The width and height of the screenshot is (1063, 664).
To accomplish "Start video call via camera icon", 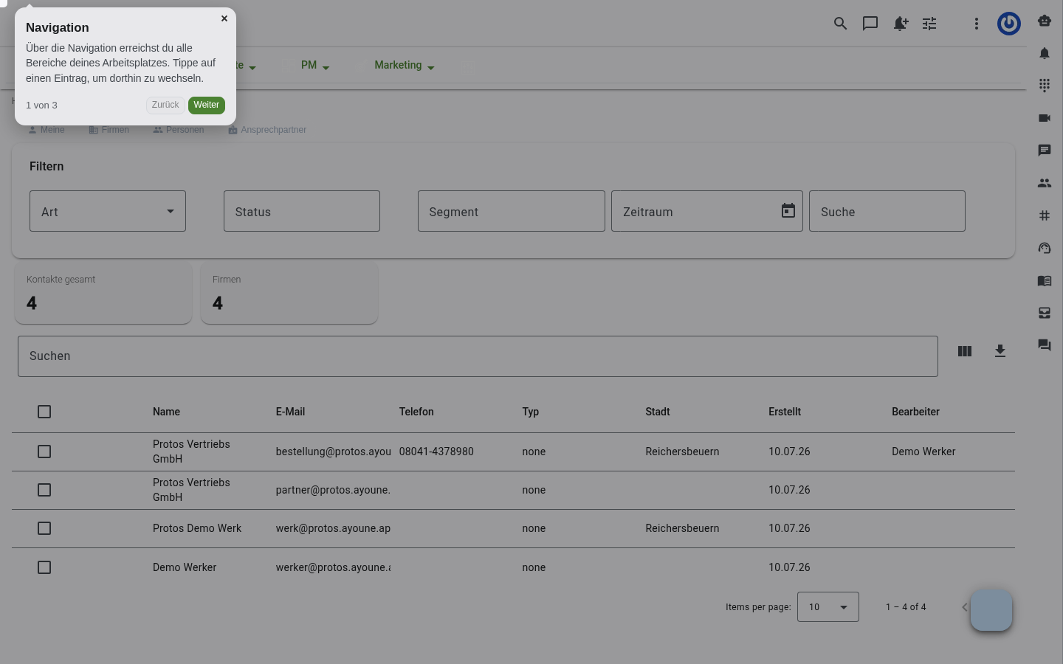I will coord(1045,118).
